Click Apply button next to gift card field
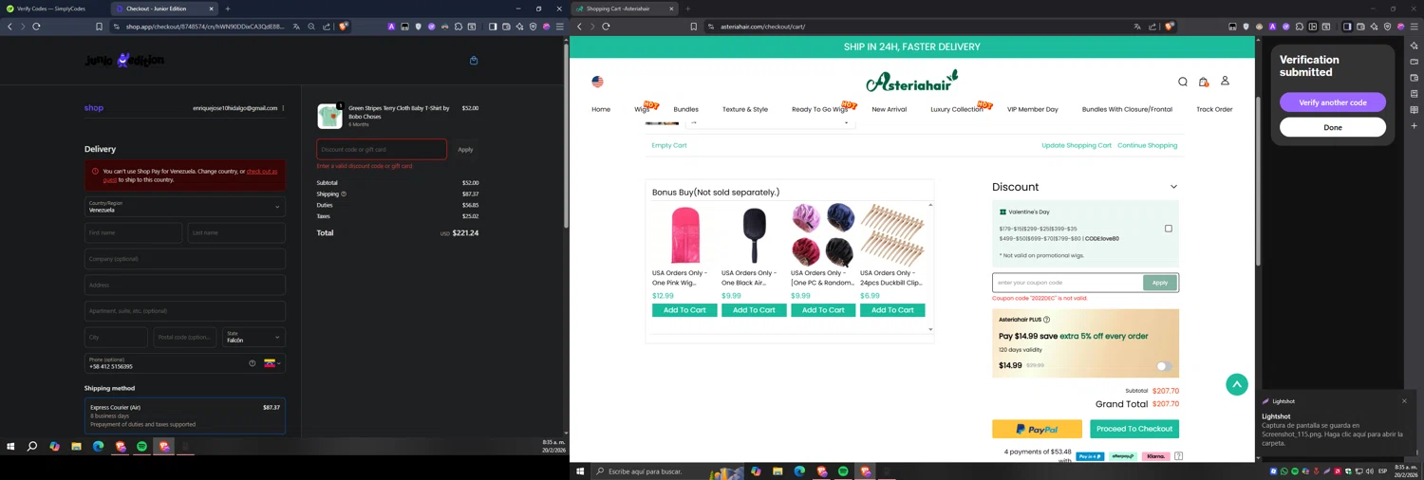 pyautogui.click(x=465, y=149)
